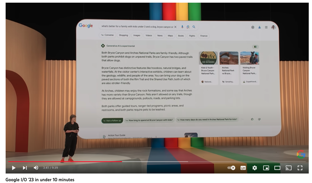Play the Google I/O video
This screenshot has height=183, width=312.
[14, 168]
